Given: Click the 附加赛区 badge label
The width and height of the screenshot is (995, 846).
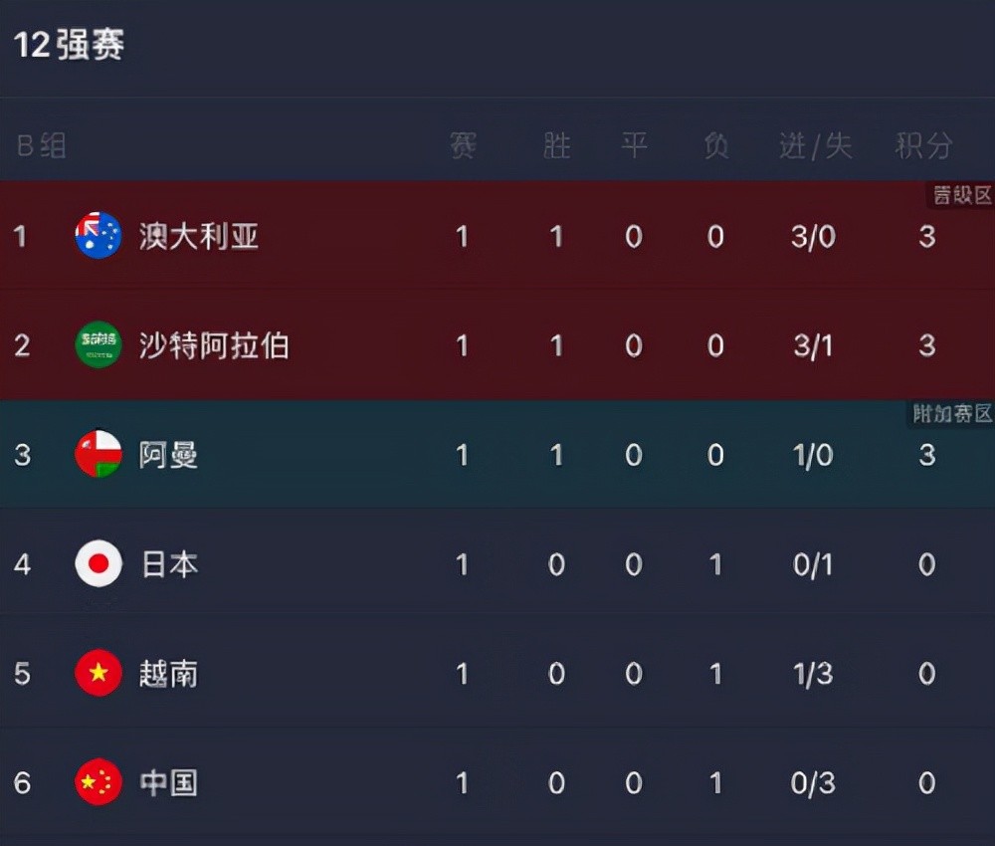Looking at the screenshot, I should click(952, 413).
